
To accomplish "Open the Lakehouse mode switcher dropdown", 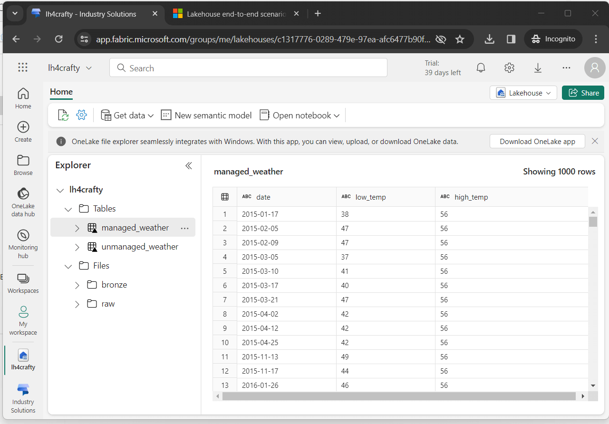I will pyautogui.click(x=523, y=93).
